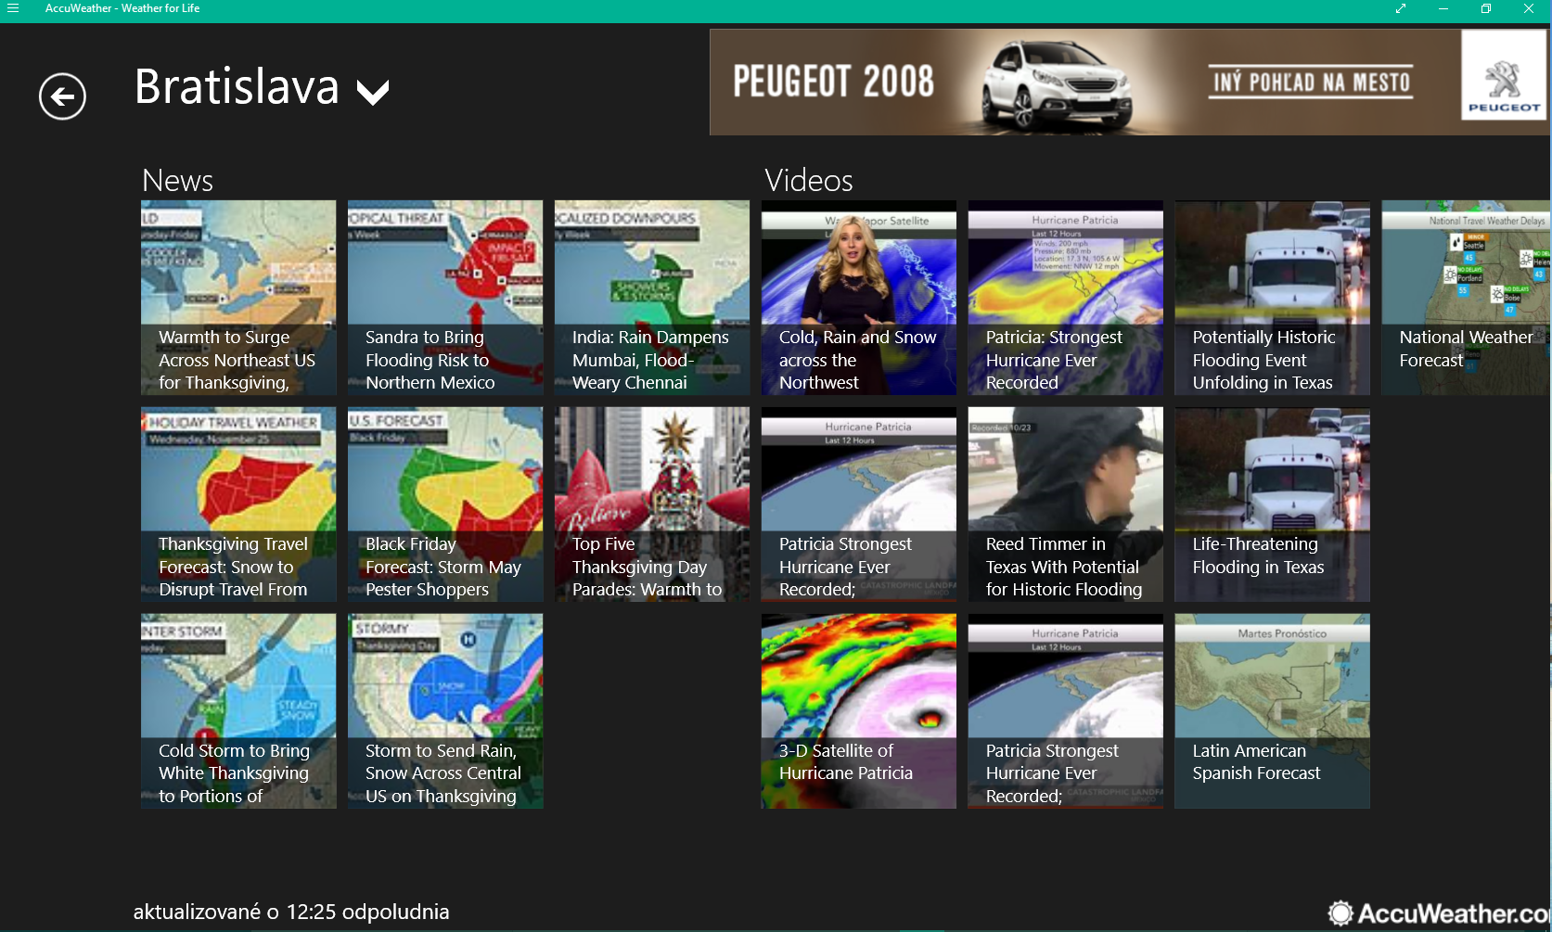Play Cold, Rain and Snow Northwest video
The height and width of the screenshot is (932, 1552).
pyautogui.click(x=859, y=298)
